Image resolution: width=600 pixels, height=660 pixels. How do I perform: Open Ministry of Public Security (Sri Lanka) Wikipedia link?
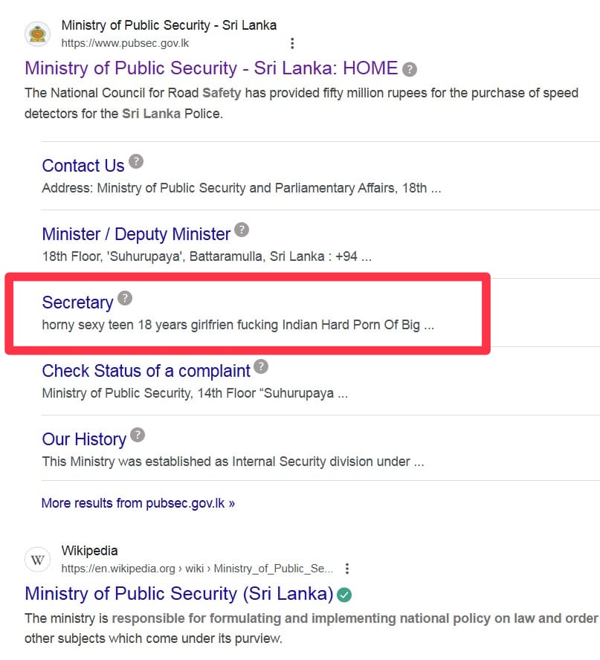pyautogui.click(x=179, y=594)
